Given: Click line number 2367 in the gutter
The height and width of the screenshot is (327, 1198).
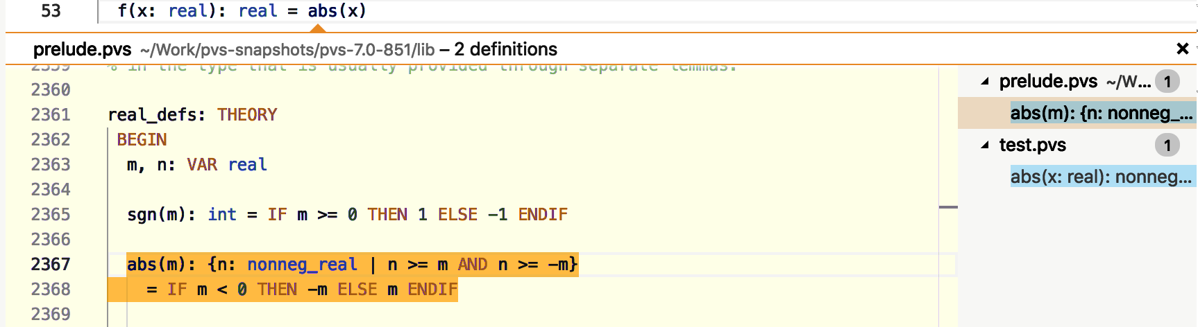Looking at the screenshot, I should (51, 264).
